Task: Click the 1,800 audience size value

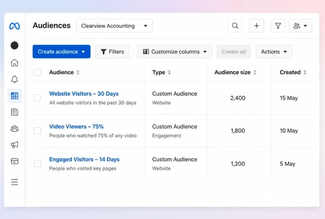Action: tap(238, 131)
